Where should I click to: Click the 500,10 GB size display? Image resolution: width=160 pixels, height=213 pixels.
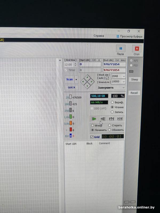point(99,96)
